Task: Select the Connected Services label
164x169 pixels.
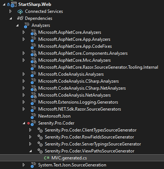Action: point(44,11)
